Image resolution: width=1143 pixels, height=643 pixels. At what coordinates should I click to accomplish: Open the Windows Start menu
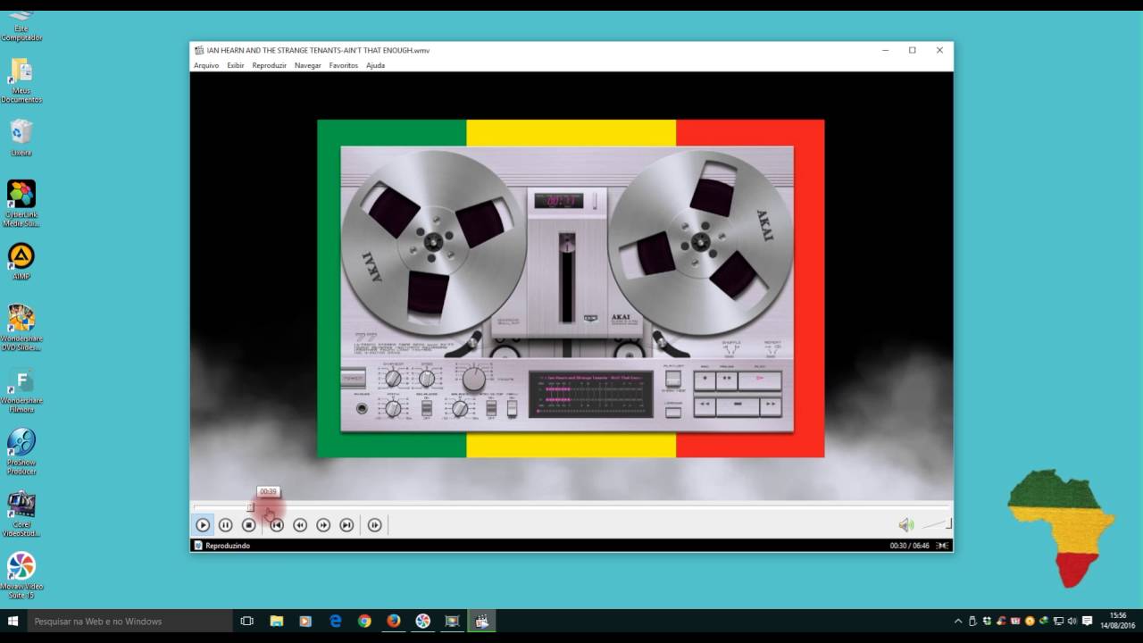click(x=13, y=621)
